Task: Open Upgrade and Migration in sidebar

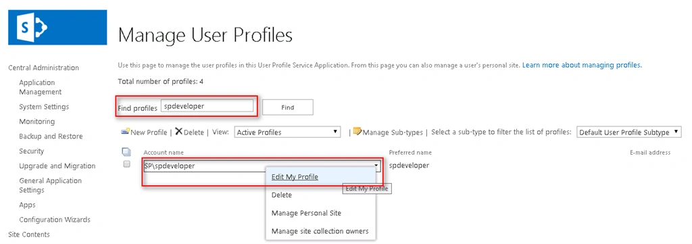Action: pos(57,166)
